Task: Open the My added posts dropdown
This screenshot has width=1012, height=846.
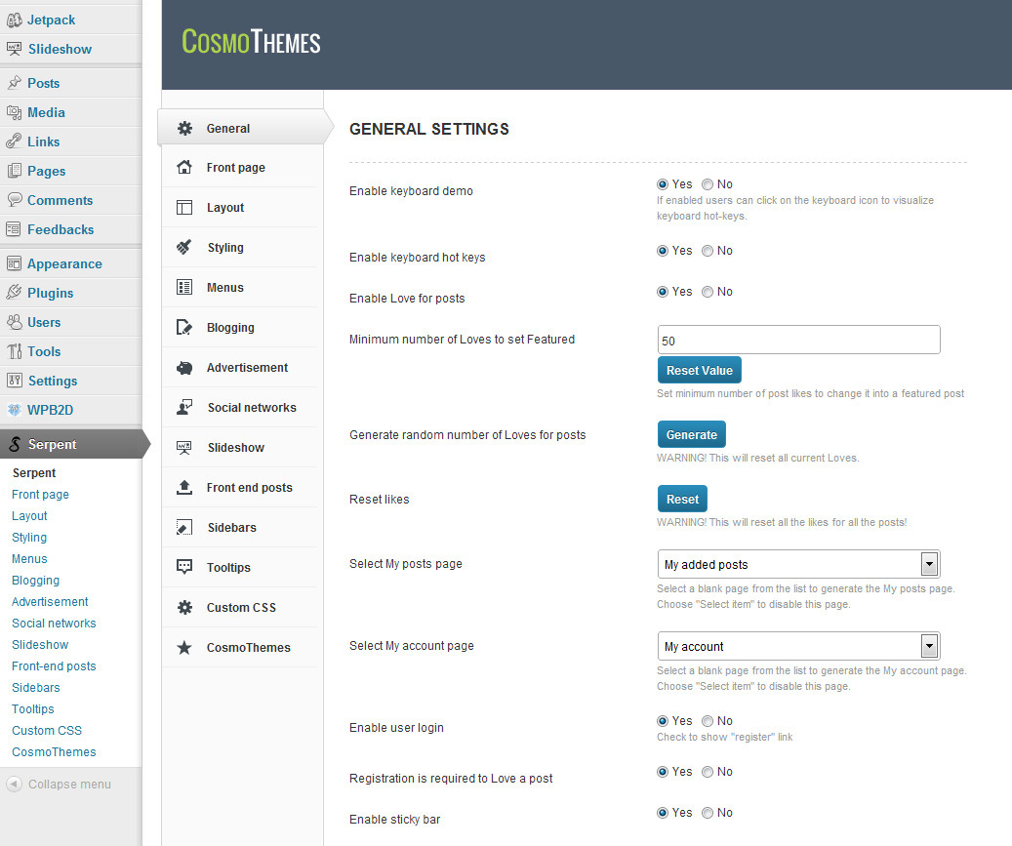Action: (x=798, y=564)
